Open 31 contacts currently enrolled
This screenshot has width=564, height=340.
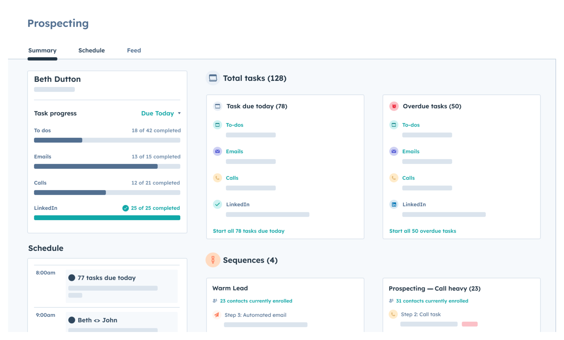[x=432, y=301]
